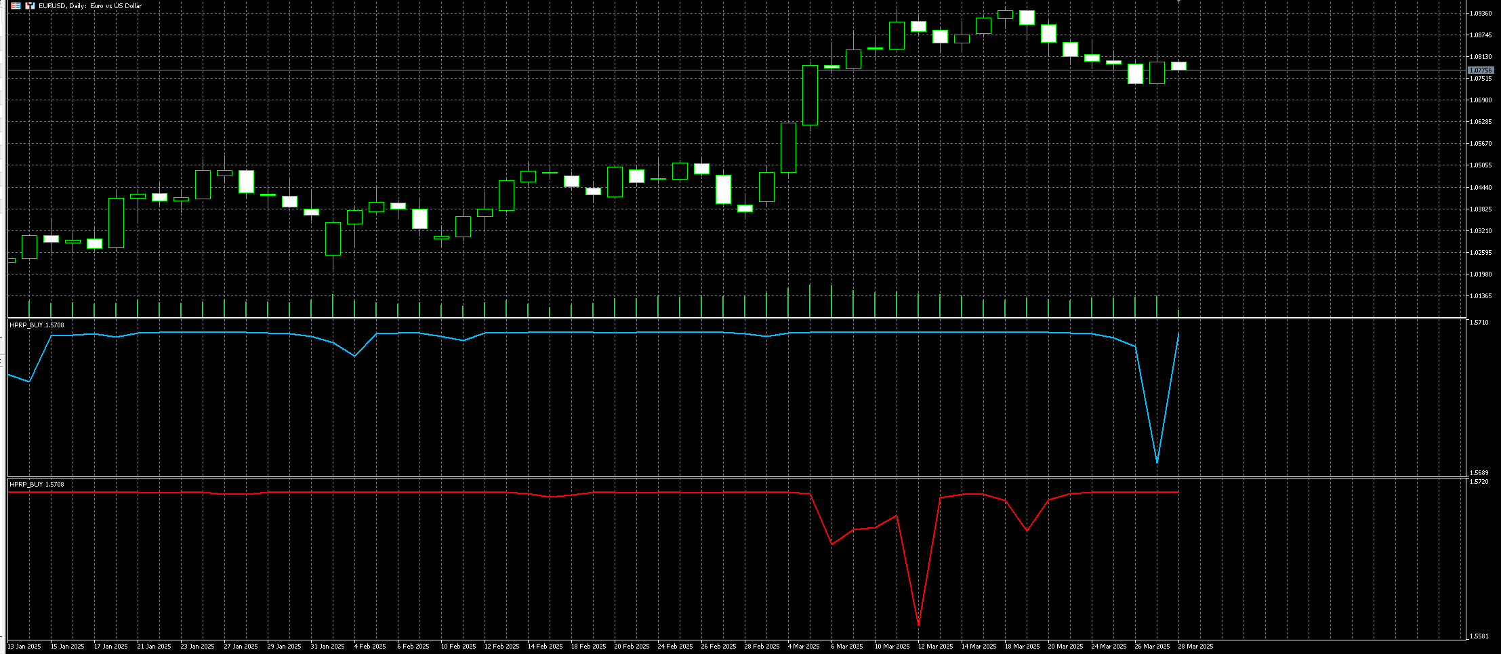Click the 1.5689 indicator scale value
The image size is (1501, 654).
tap(1479, 473)
